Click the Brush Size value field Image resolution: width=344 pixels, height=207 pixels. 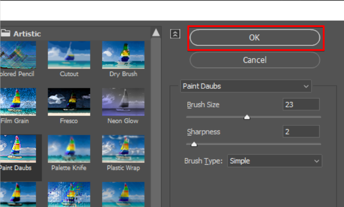click(x=301, y=105)
